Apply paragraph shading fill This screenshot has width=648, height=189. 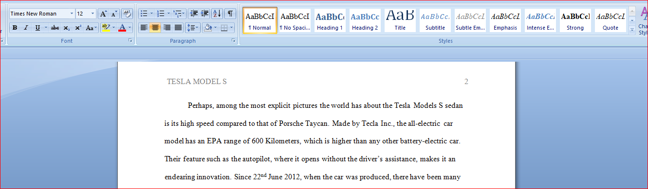(x=207, y=28)
